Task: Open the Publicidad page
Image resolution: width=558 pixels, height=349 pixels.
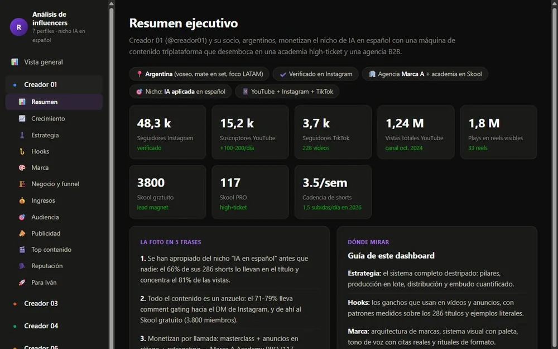Action: pyautogui.click(x=54, y=233)
